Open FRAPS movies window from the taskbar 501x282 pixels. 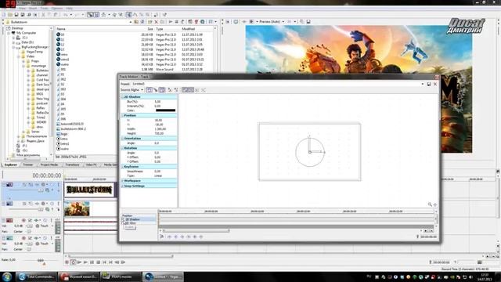coord(121,277)
